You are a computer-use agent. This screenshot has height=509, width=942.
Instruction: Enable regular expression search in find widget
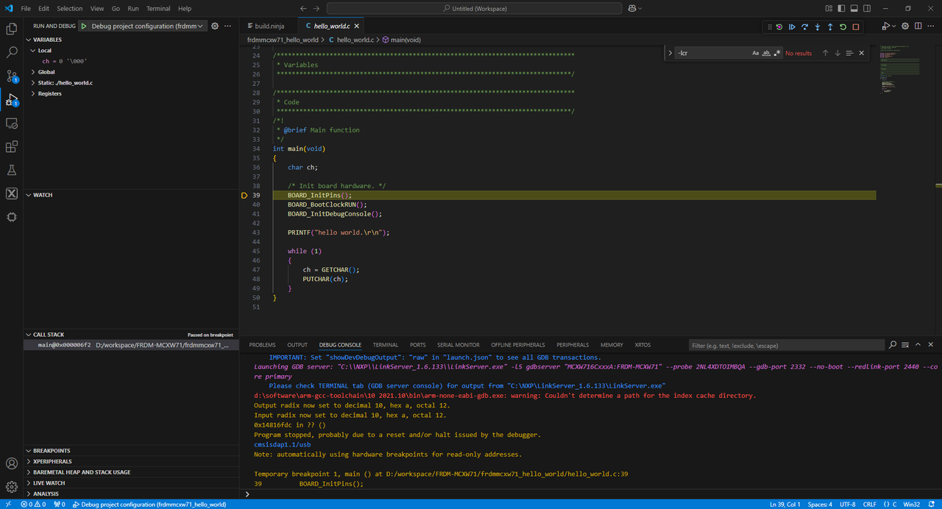(776, 53)
